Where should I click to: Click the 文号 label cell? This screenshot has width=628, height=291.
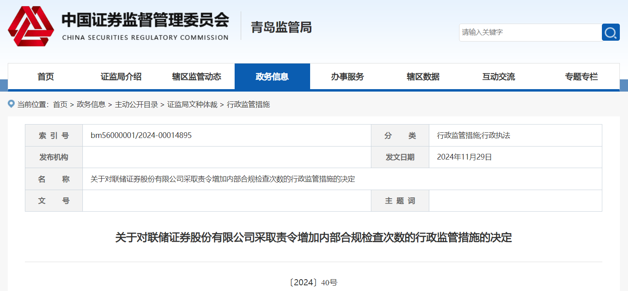(54, 201)
